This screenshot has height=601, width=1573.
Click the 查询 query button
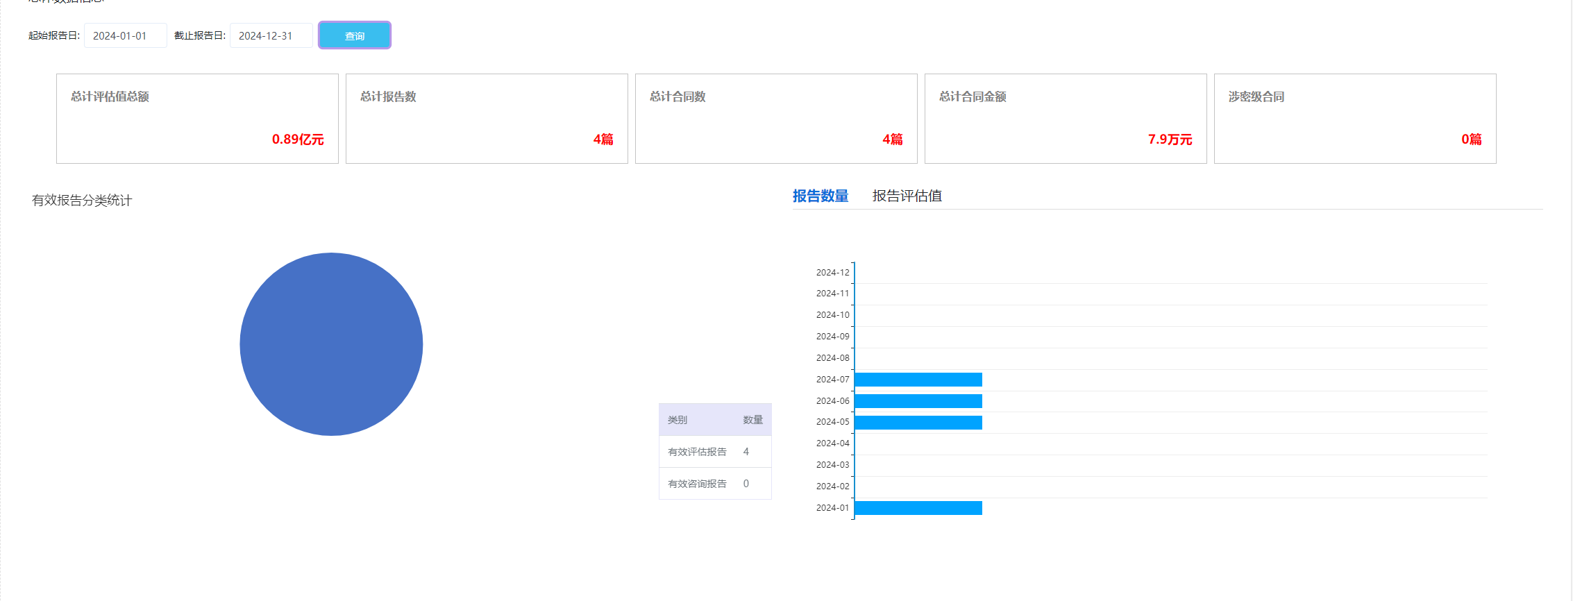click(354, 35)
